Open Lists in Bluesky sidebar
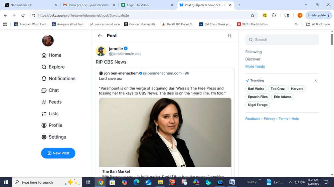 [50, 113]
